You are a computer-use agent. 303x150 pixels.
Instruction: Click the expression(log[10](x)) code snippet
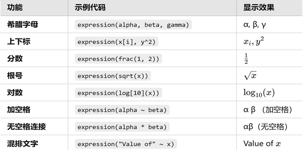[118, 93]
